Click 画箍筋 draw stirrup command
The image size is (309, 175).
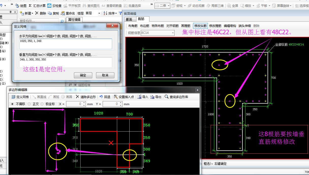tap(186, 26)
